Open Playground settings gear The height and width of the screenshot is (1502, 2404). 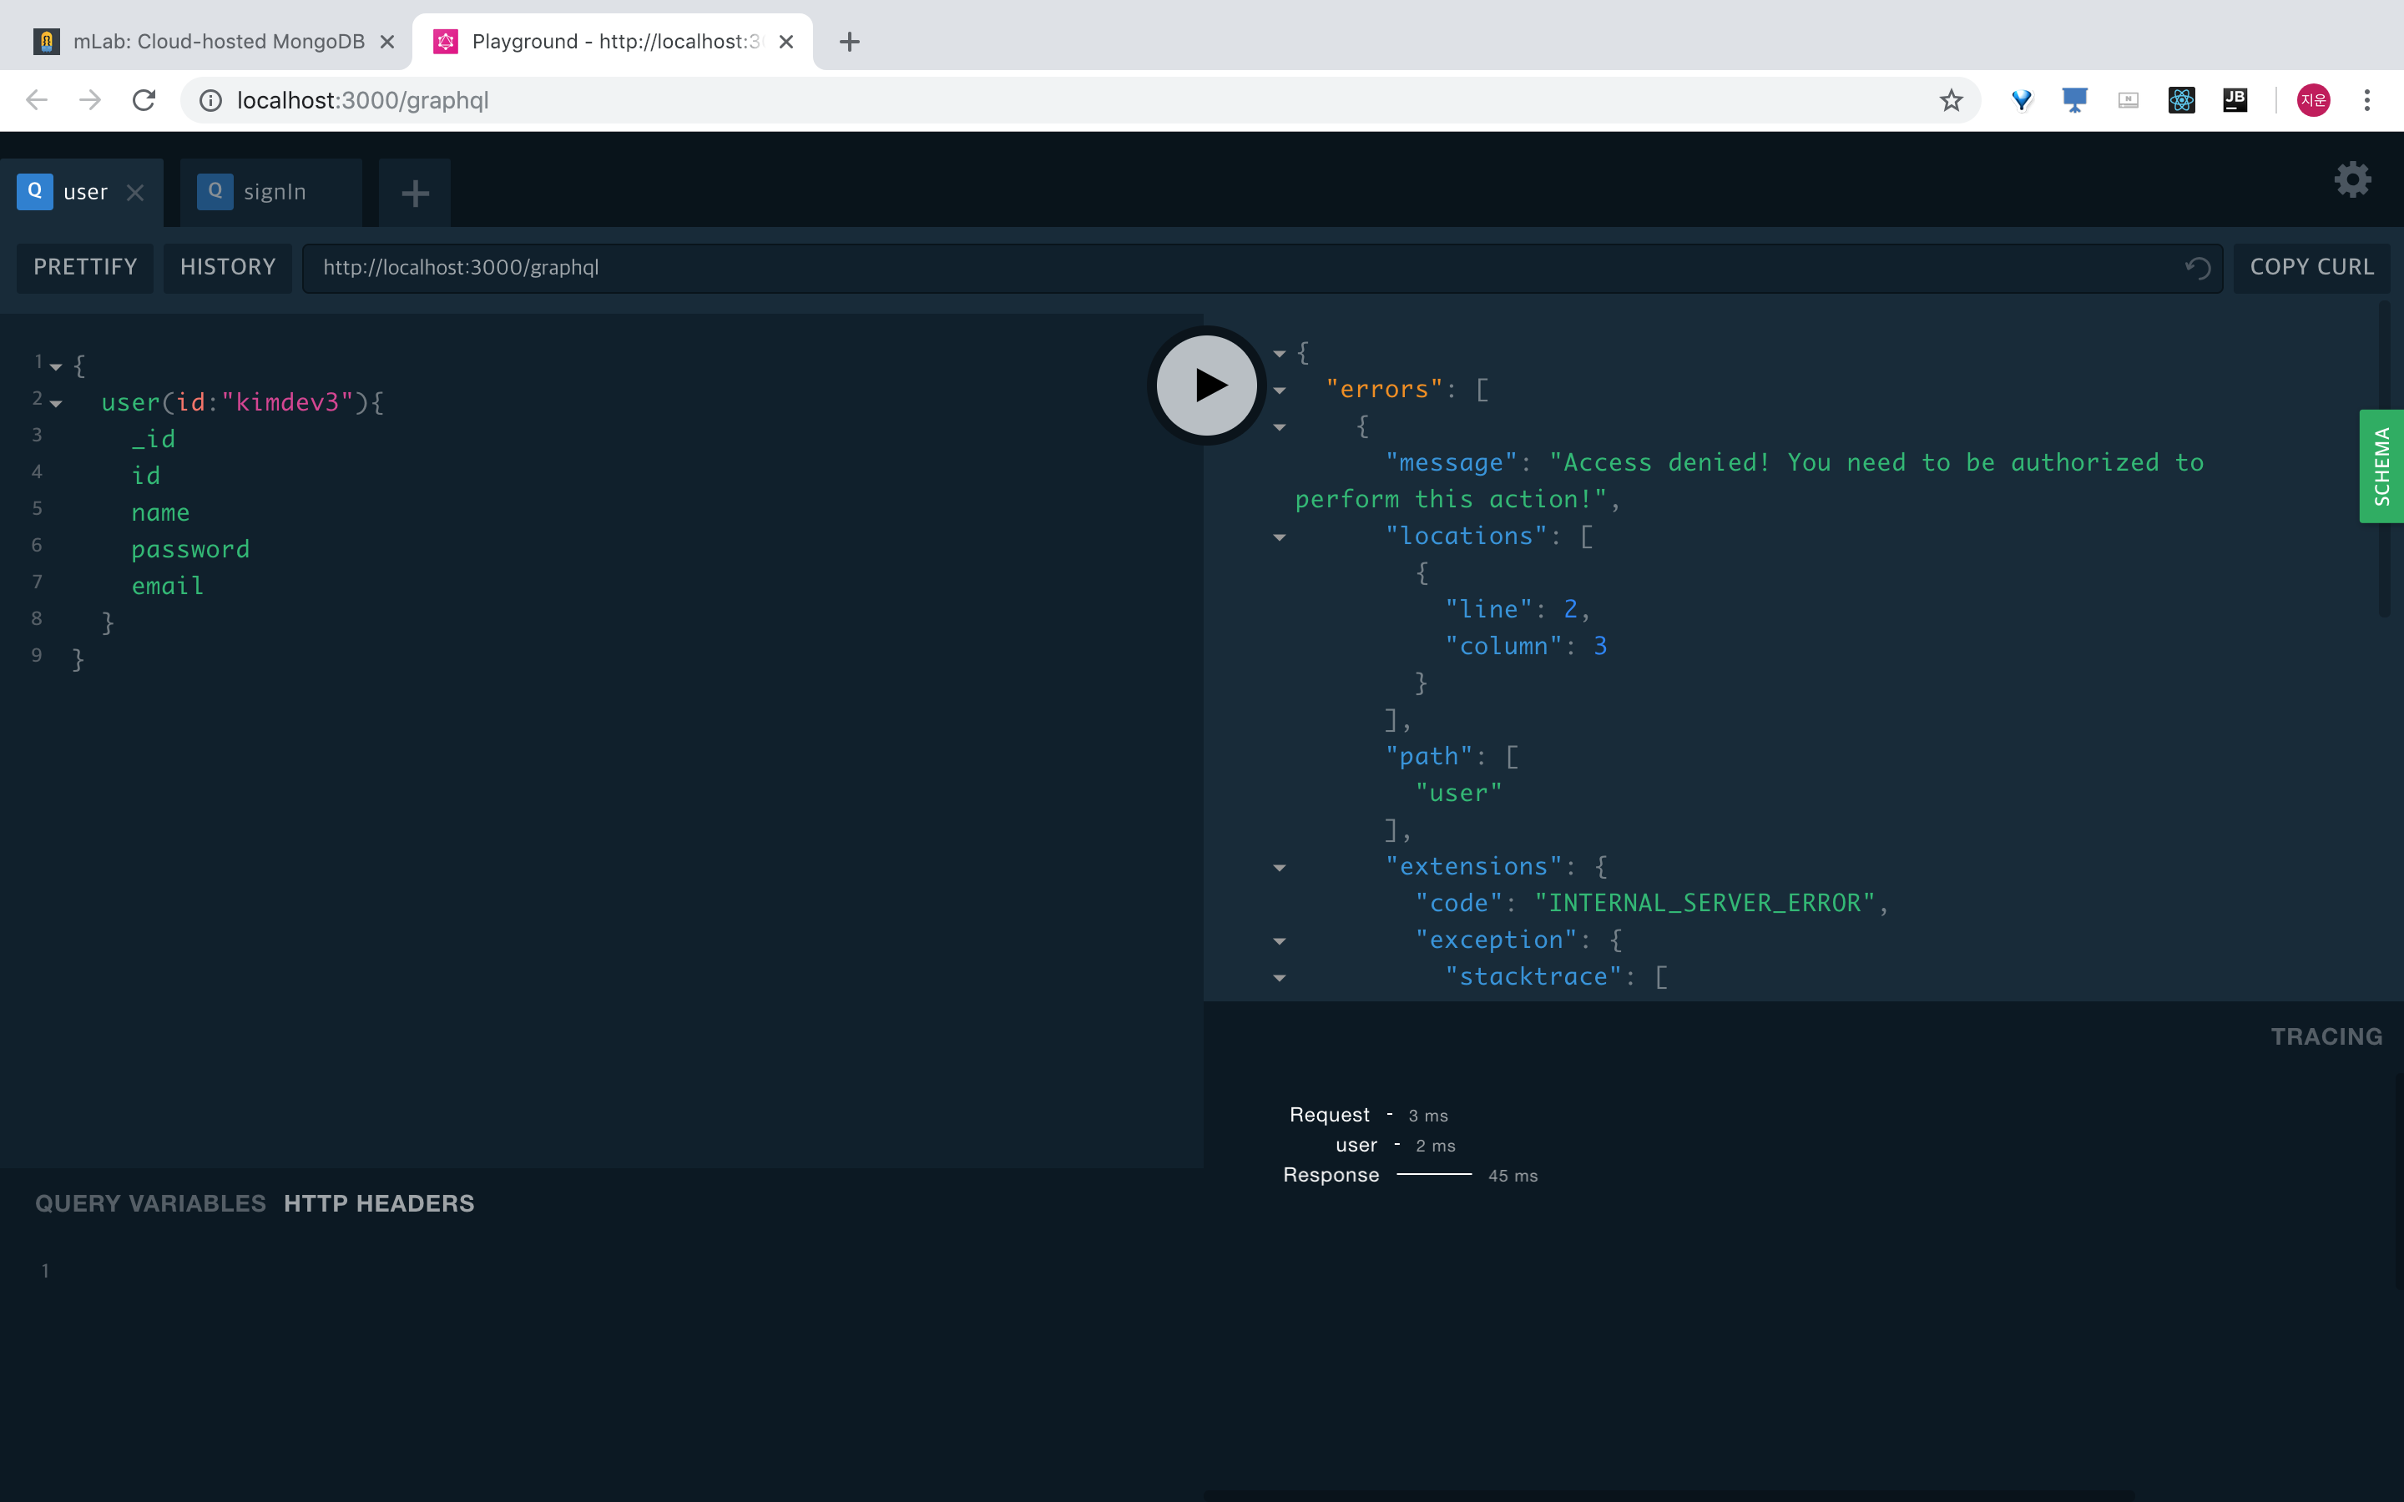[x=2351, y=179]
